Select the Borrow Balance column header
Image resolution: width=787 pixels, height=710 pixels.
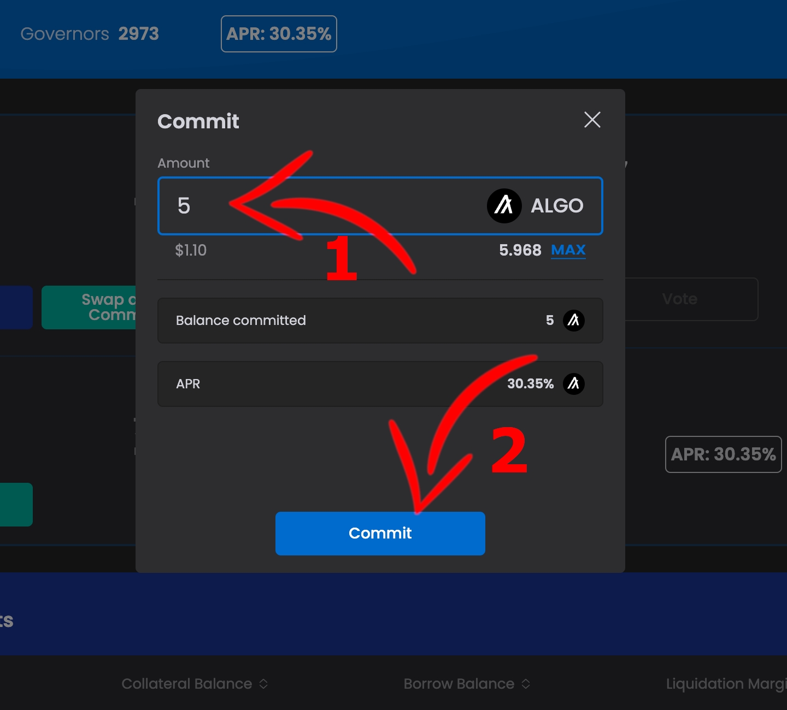[x=459, y=684]
